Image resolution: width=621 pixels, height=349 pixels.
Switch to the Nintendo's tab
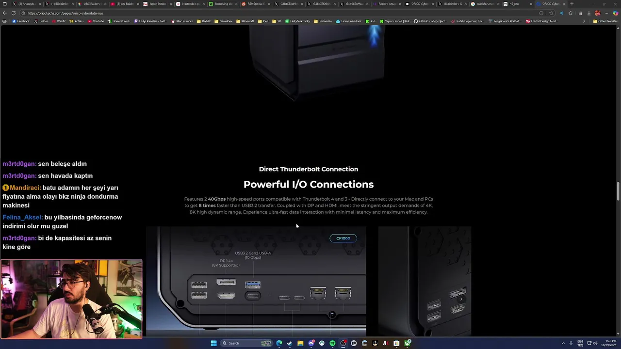coord(190,4)
